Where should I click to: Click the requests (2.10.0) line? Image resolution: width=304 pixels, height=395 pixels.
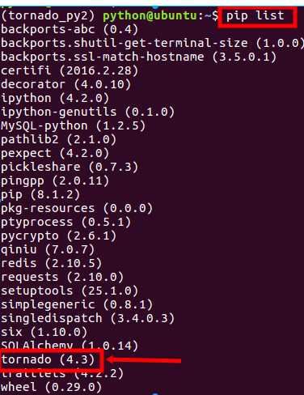pos(62,277)
